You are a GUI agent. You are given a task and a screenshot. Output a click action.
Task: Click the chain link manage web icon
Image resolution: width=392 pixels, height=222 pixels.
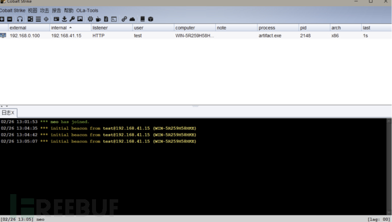coord(124,19)
